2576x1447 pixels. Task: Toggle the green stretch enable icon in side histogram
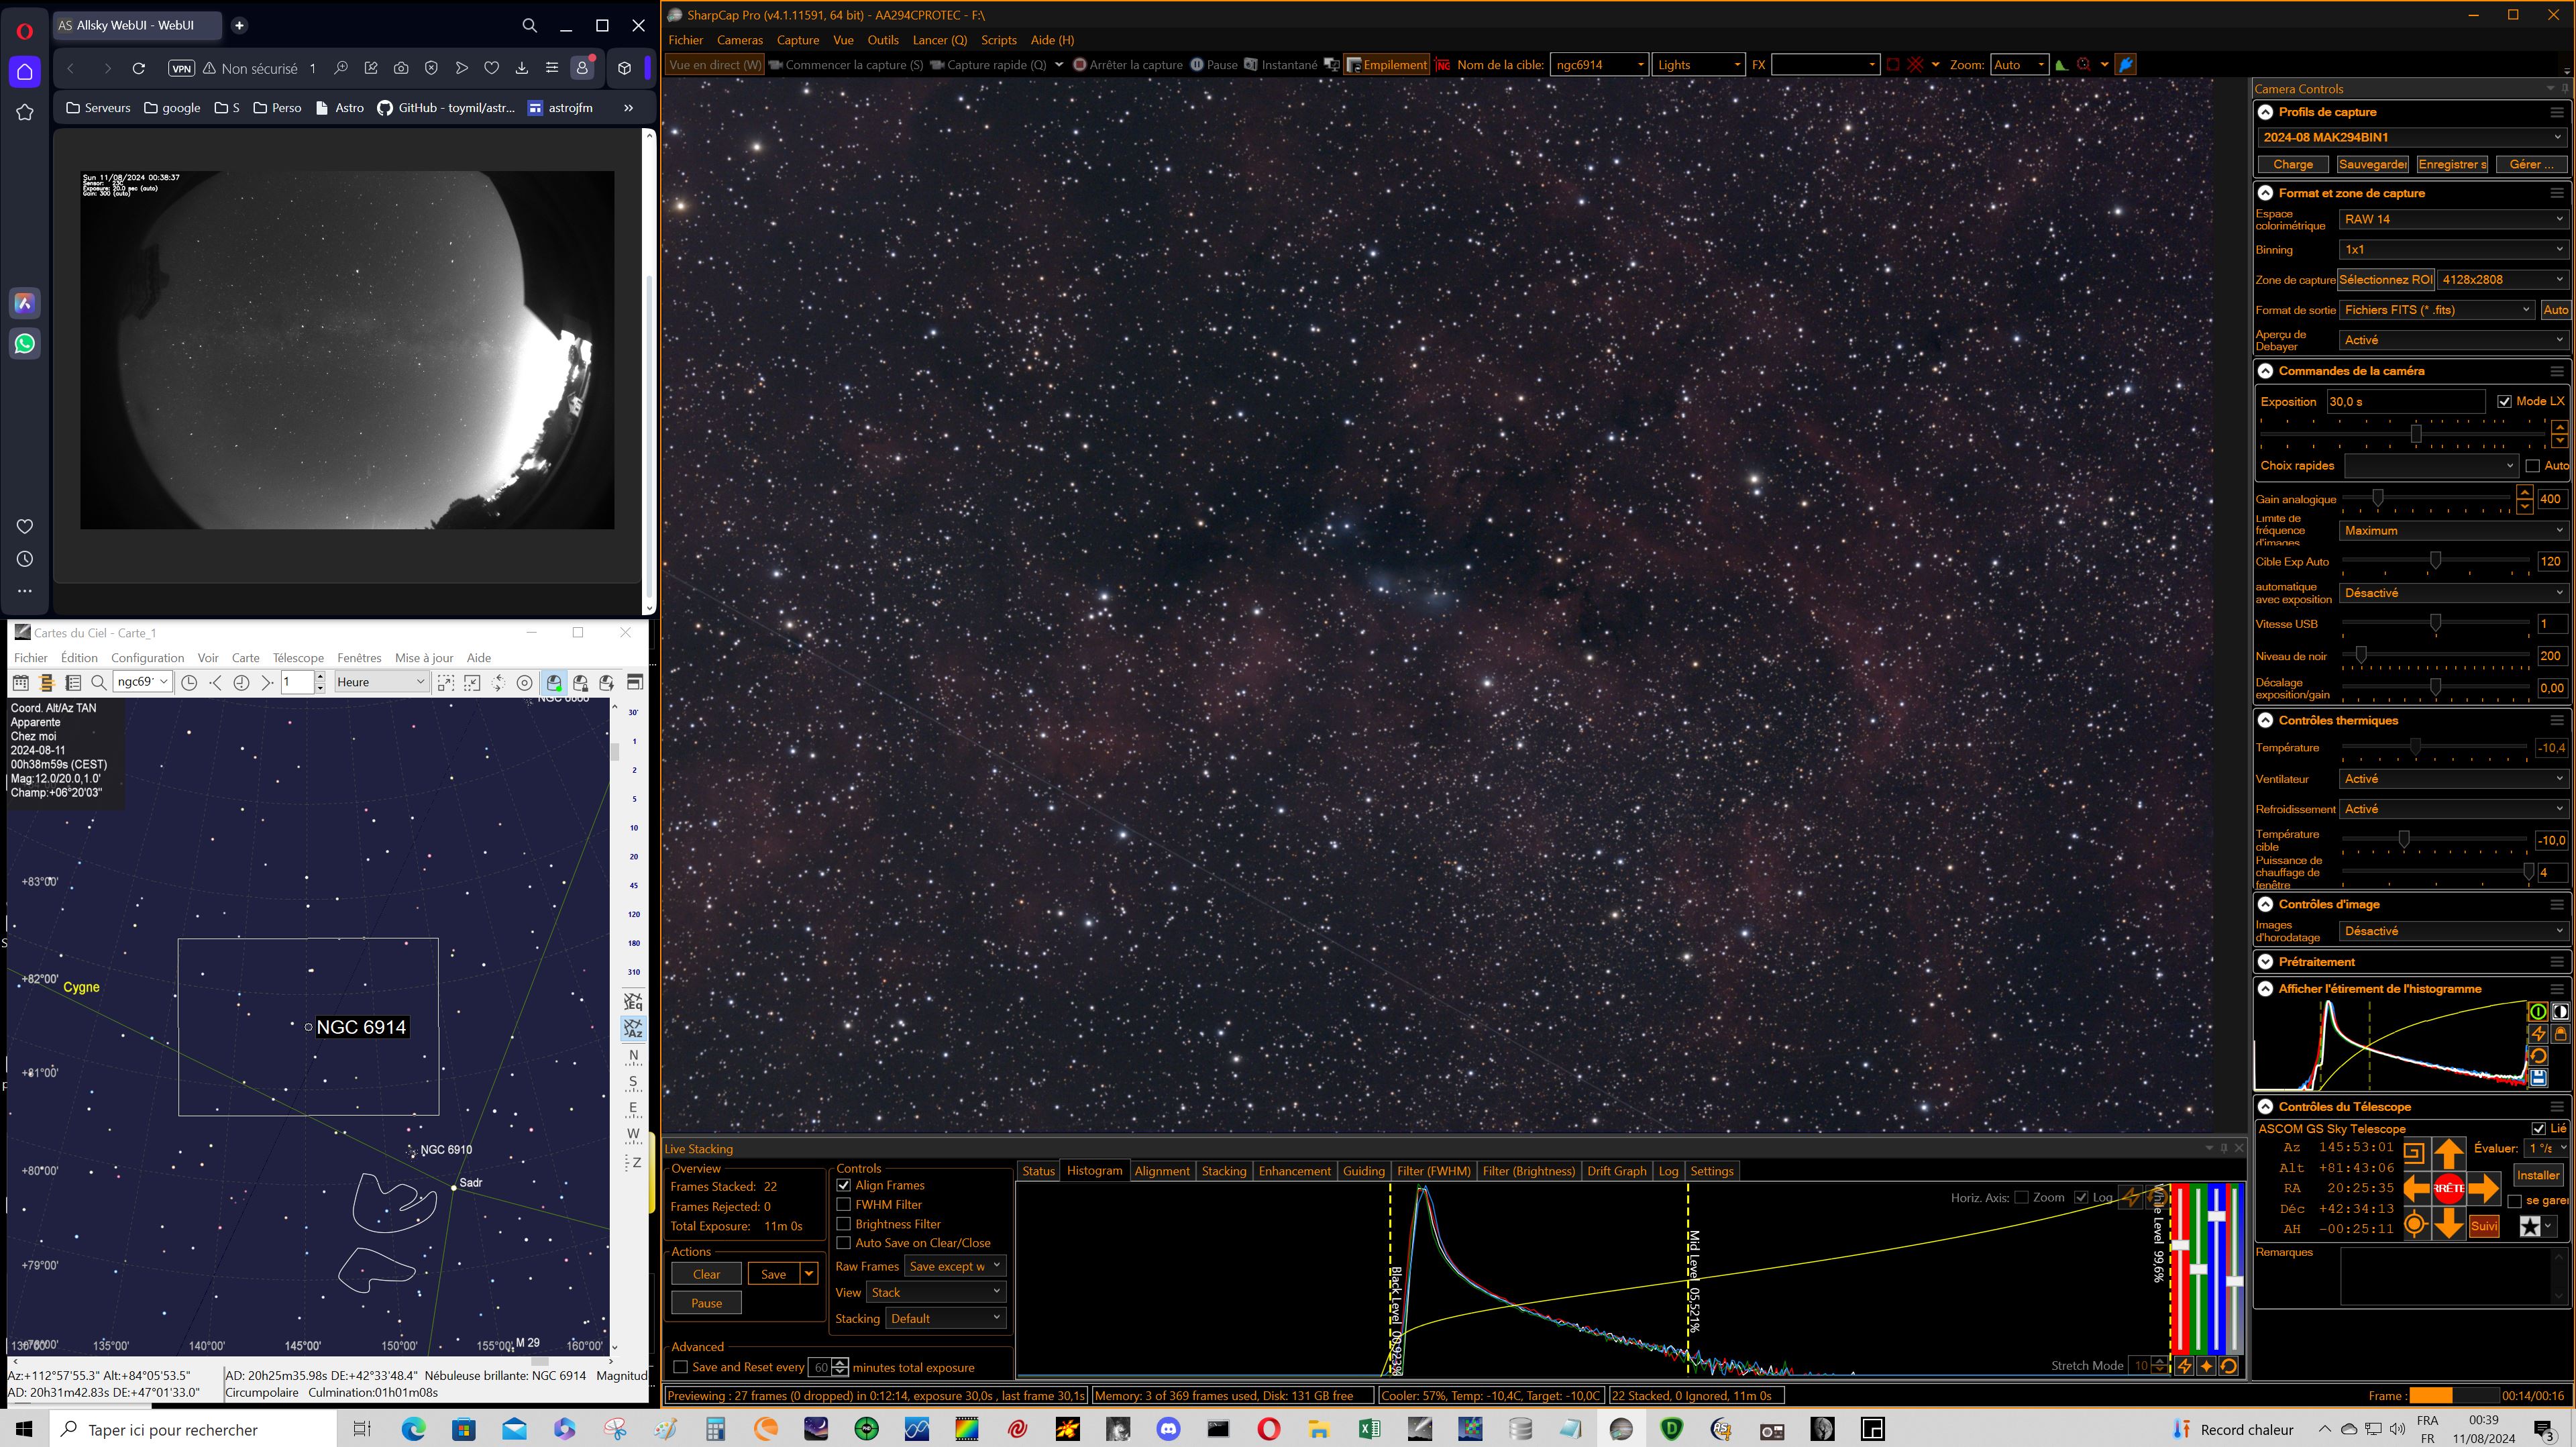pos(2538,1011)
